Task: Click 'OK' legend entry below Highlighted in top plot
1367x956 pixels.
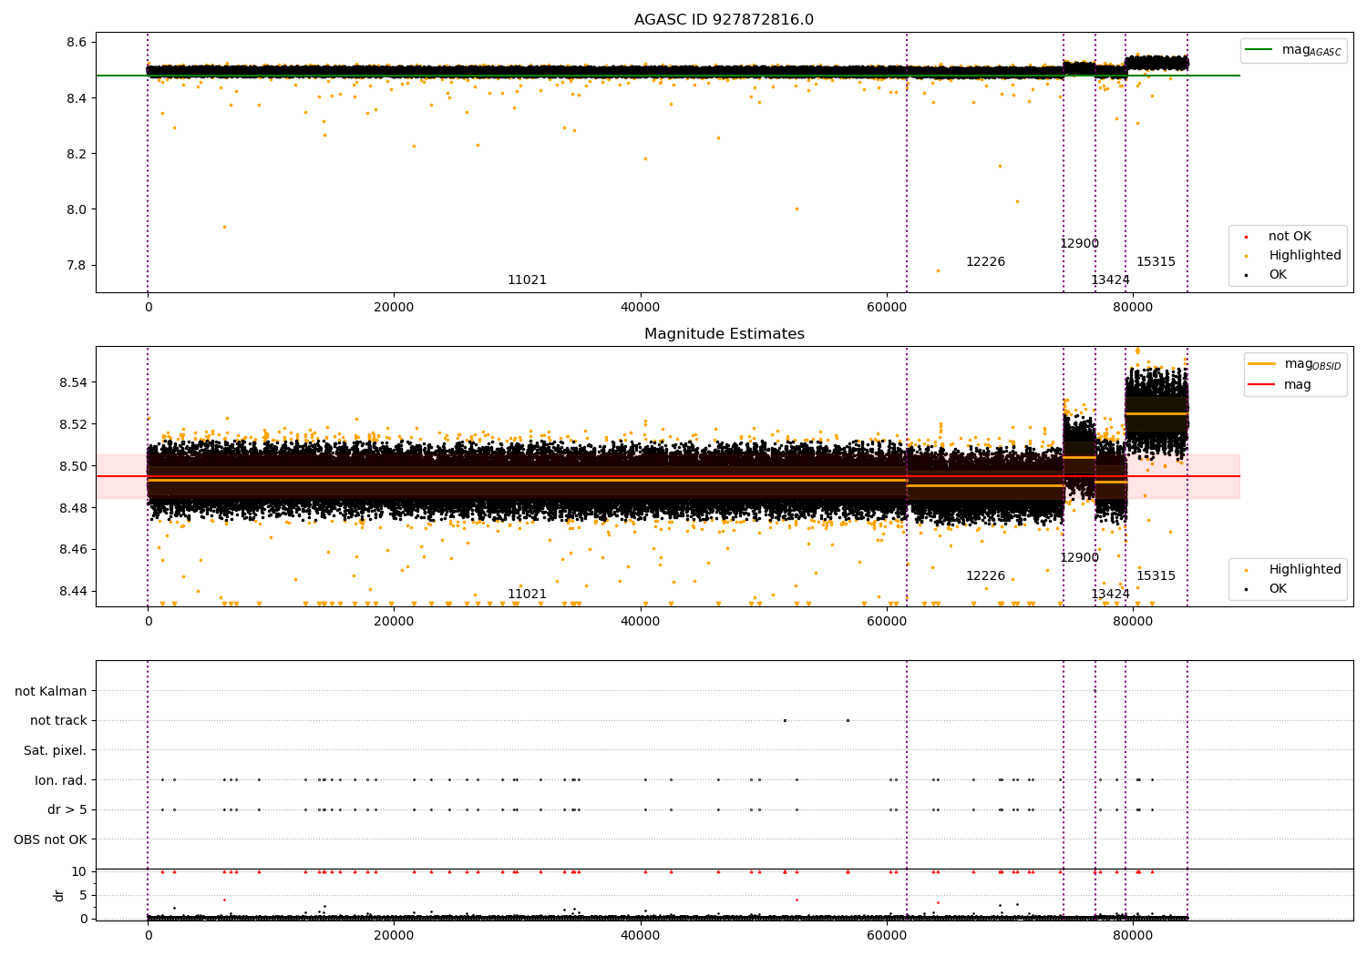Action: coord(1278,275)
